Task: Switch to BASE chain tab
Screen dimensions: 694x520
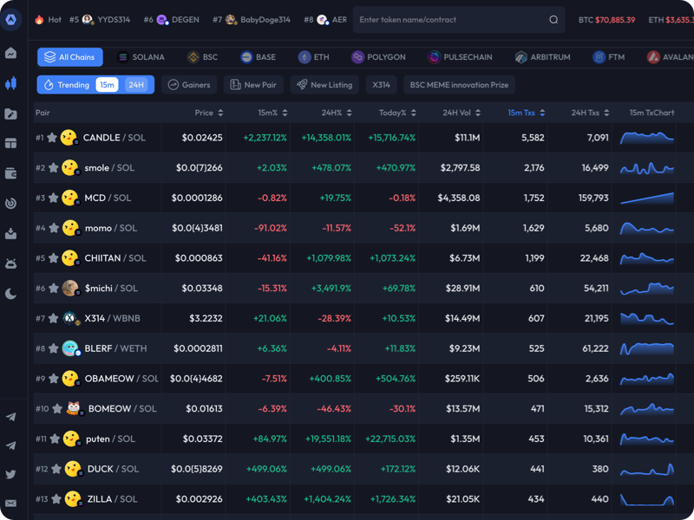Action: click(x=258, y=57)
